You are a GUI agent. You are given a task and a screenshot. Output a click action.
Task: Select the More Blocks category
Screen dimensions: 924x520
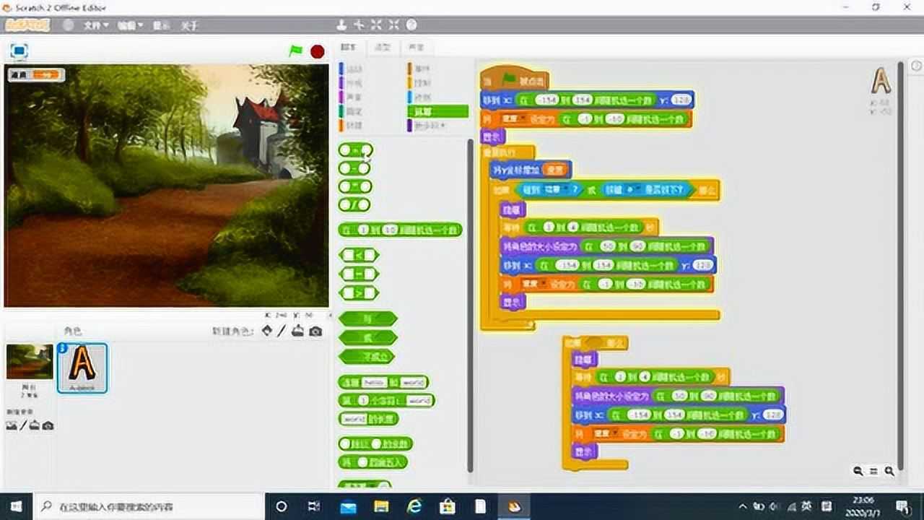tap(437, 125)
